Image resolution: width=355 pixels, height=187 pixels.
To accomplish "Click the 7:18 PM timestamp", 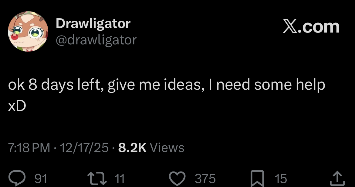I will tap(29, 148).
